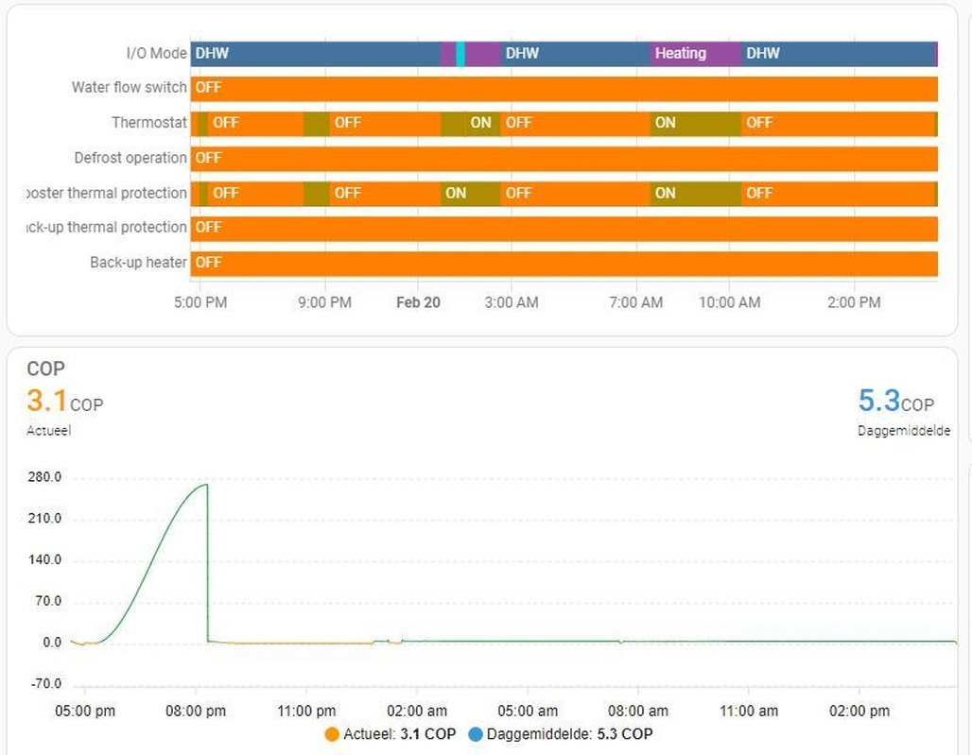Open the Thermostat entity label
972x755 pixels.
click(x=148, y=123)
